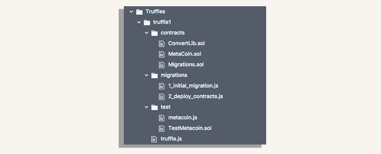Click the Truffles root folder icon
The image size is (381, 154).
pyautogui.click(x=139, y=12)
